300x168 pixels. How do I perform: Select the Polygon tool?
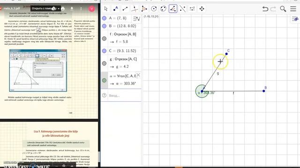pos(144,9)
